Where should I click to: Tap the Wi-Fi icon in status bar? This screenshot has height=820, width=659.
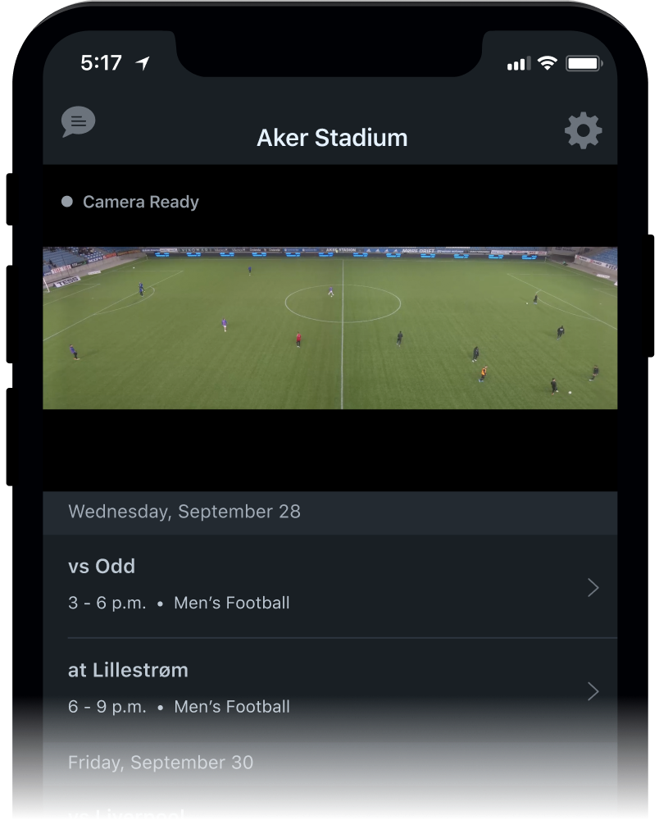[x=547, y=61]
